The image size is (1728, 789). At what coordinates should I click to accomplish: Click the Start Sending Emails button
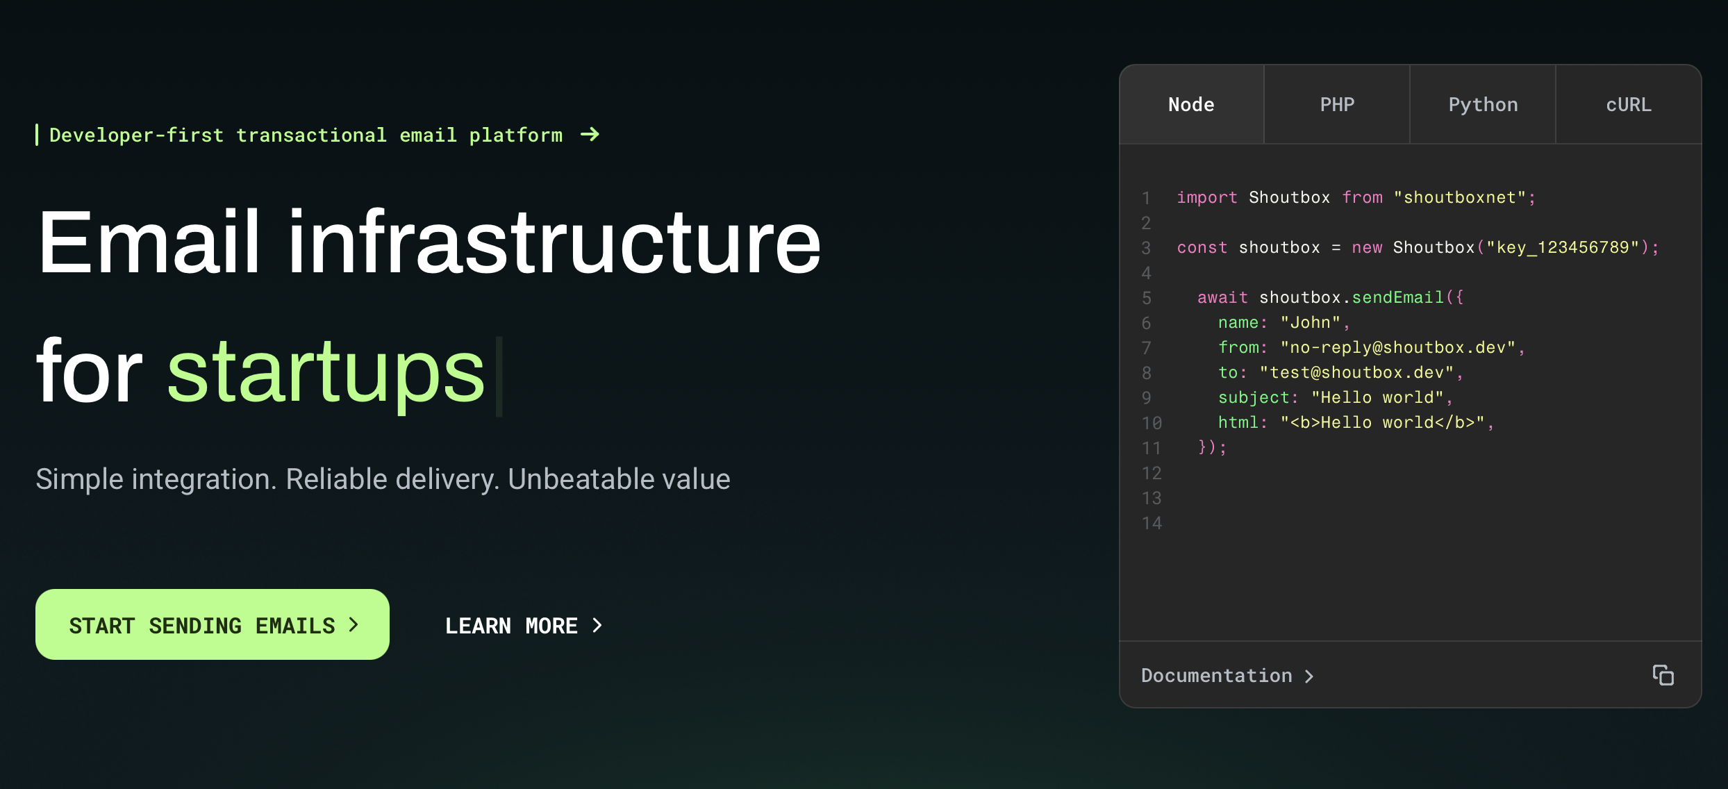(213, 625)
